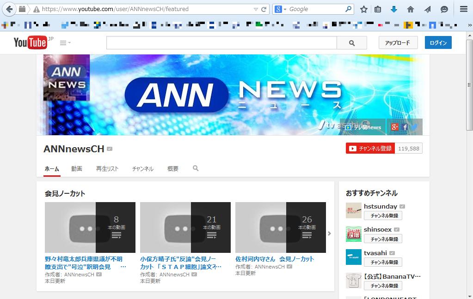Open the 小保方晴子氏 playlist title link
The height and width of the screenshot is (299, 473).
pyautogui.click(x=181, y=263)
